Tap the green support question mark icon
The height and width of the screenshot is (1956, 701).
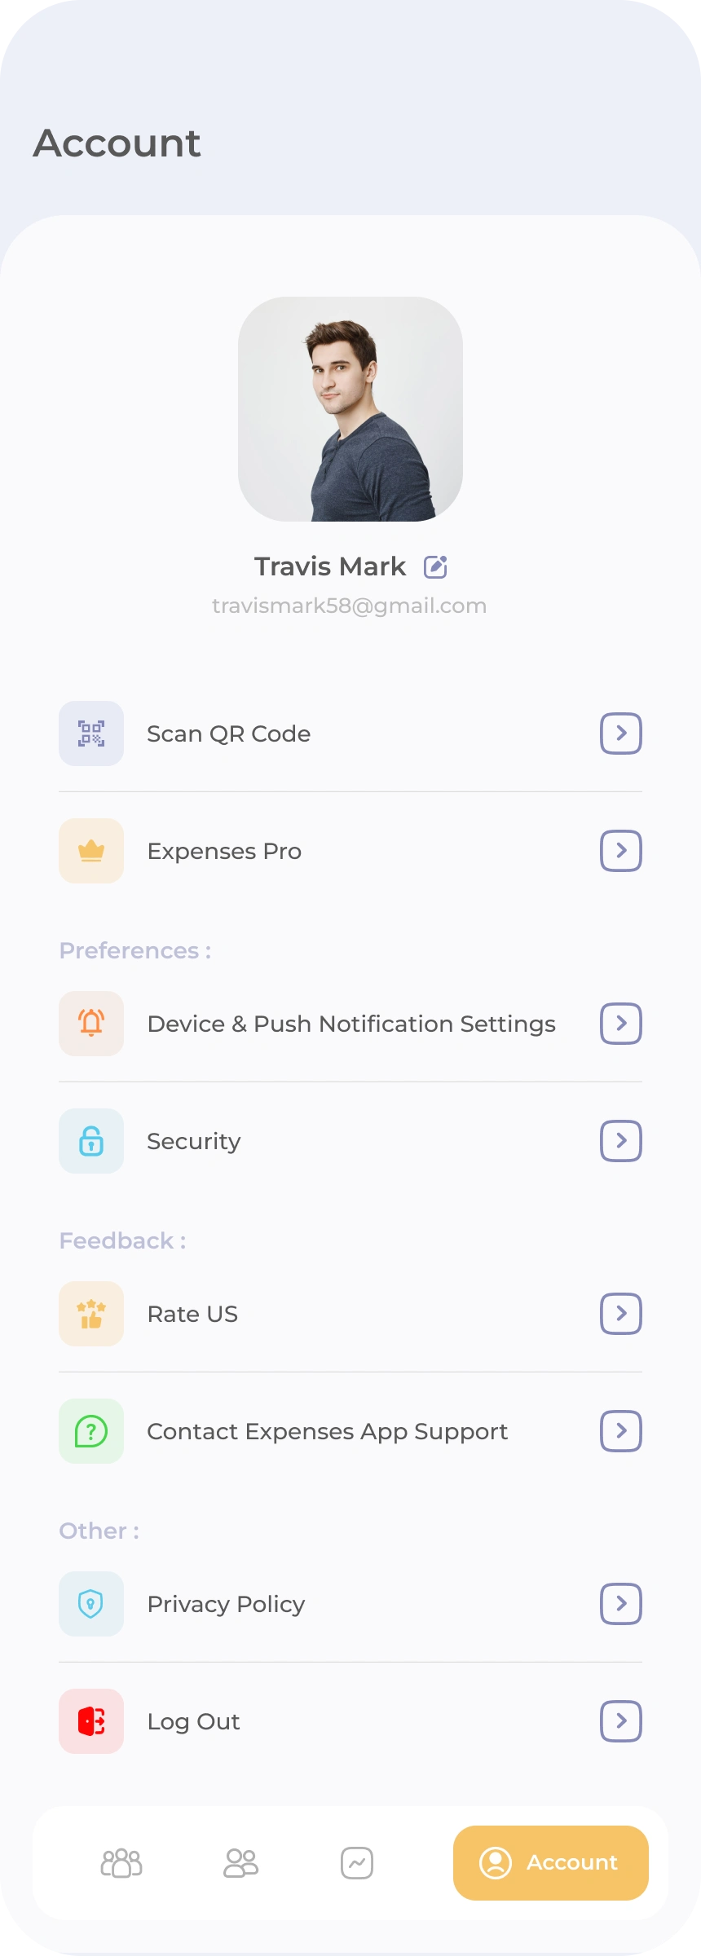pos(91,1431)
